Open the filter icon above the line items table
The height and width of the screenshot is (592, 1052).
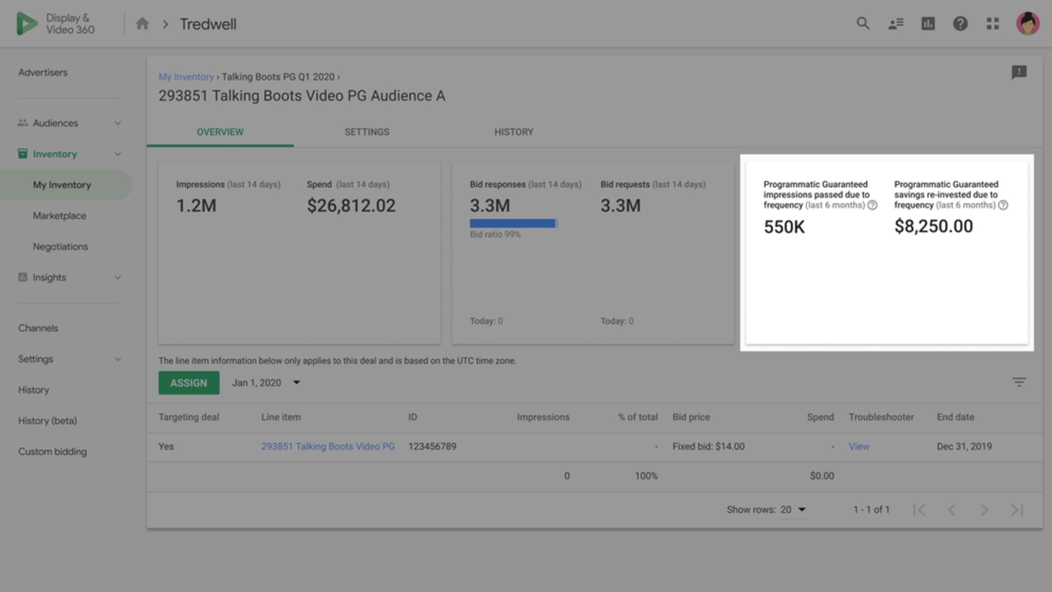[1019, 383]
